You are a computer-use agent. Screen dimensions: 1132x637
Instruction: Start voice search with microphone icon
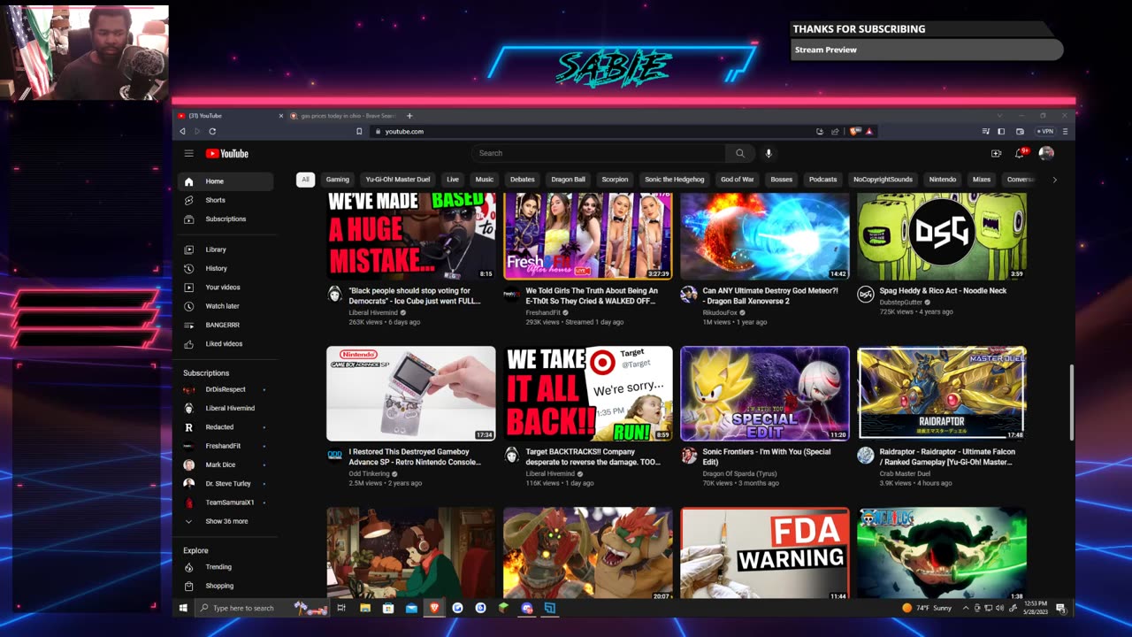point(769,153)
